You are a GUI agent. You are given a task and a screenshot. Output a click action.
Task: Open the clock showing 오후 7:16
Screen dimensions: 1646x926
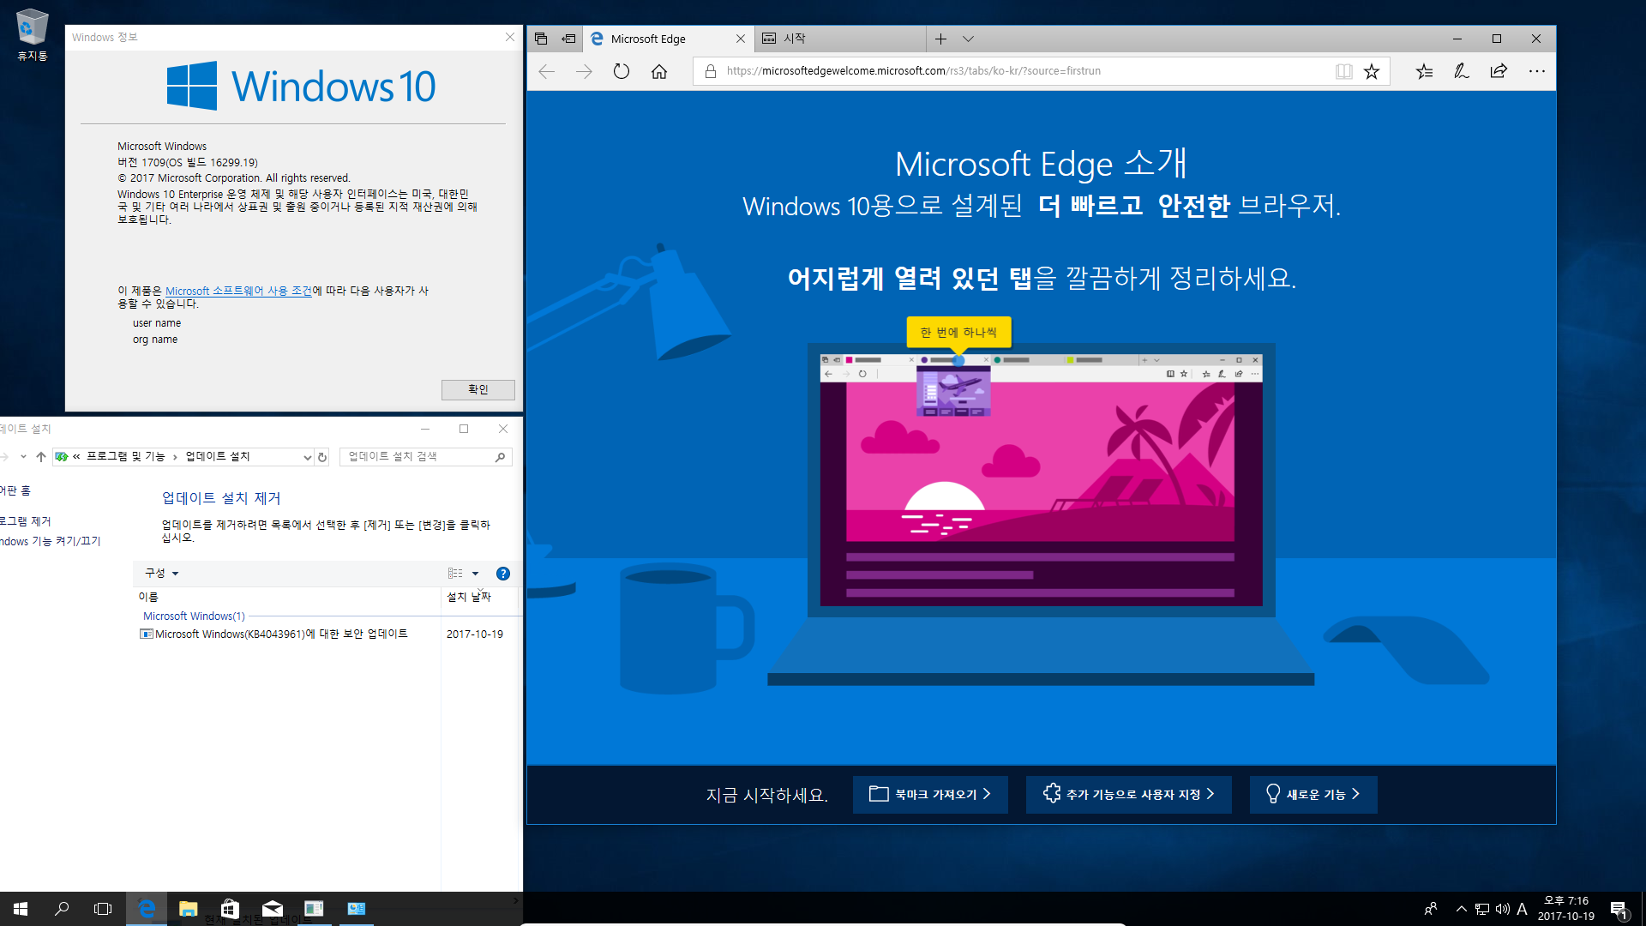click(1565, 909)
